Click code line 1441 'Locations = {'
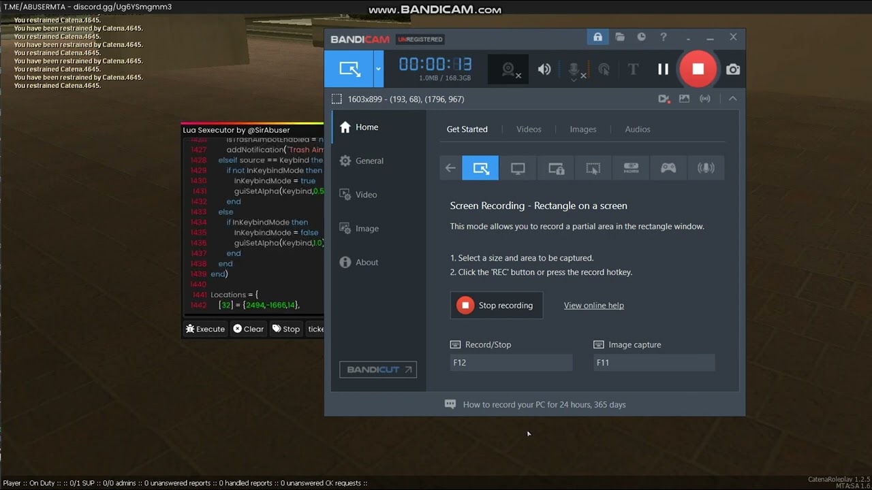872x490 pixels. pyautogui.click(x=234, y=295)
